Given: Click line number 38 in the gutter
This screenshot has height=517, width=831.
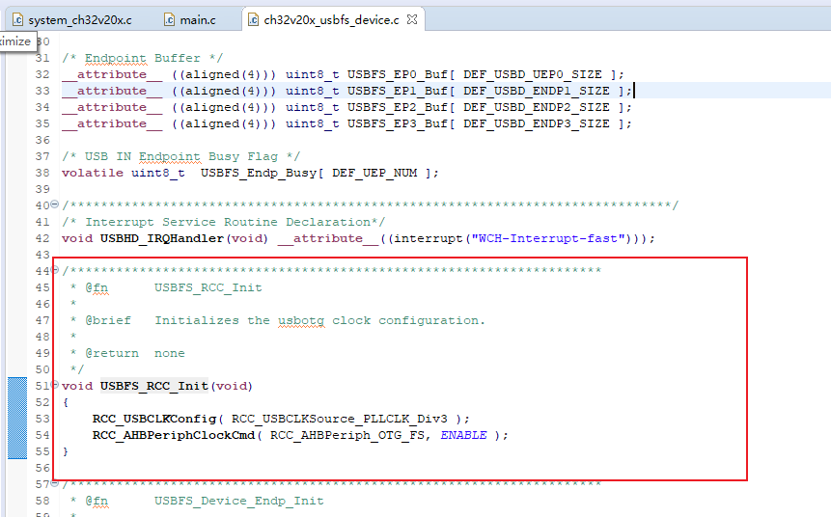Looking at the screenshot, I should pos(42,173).
